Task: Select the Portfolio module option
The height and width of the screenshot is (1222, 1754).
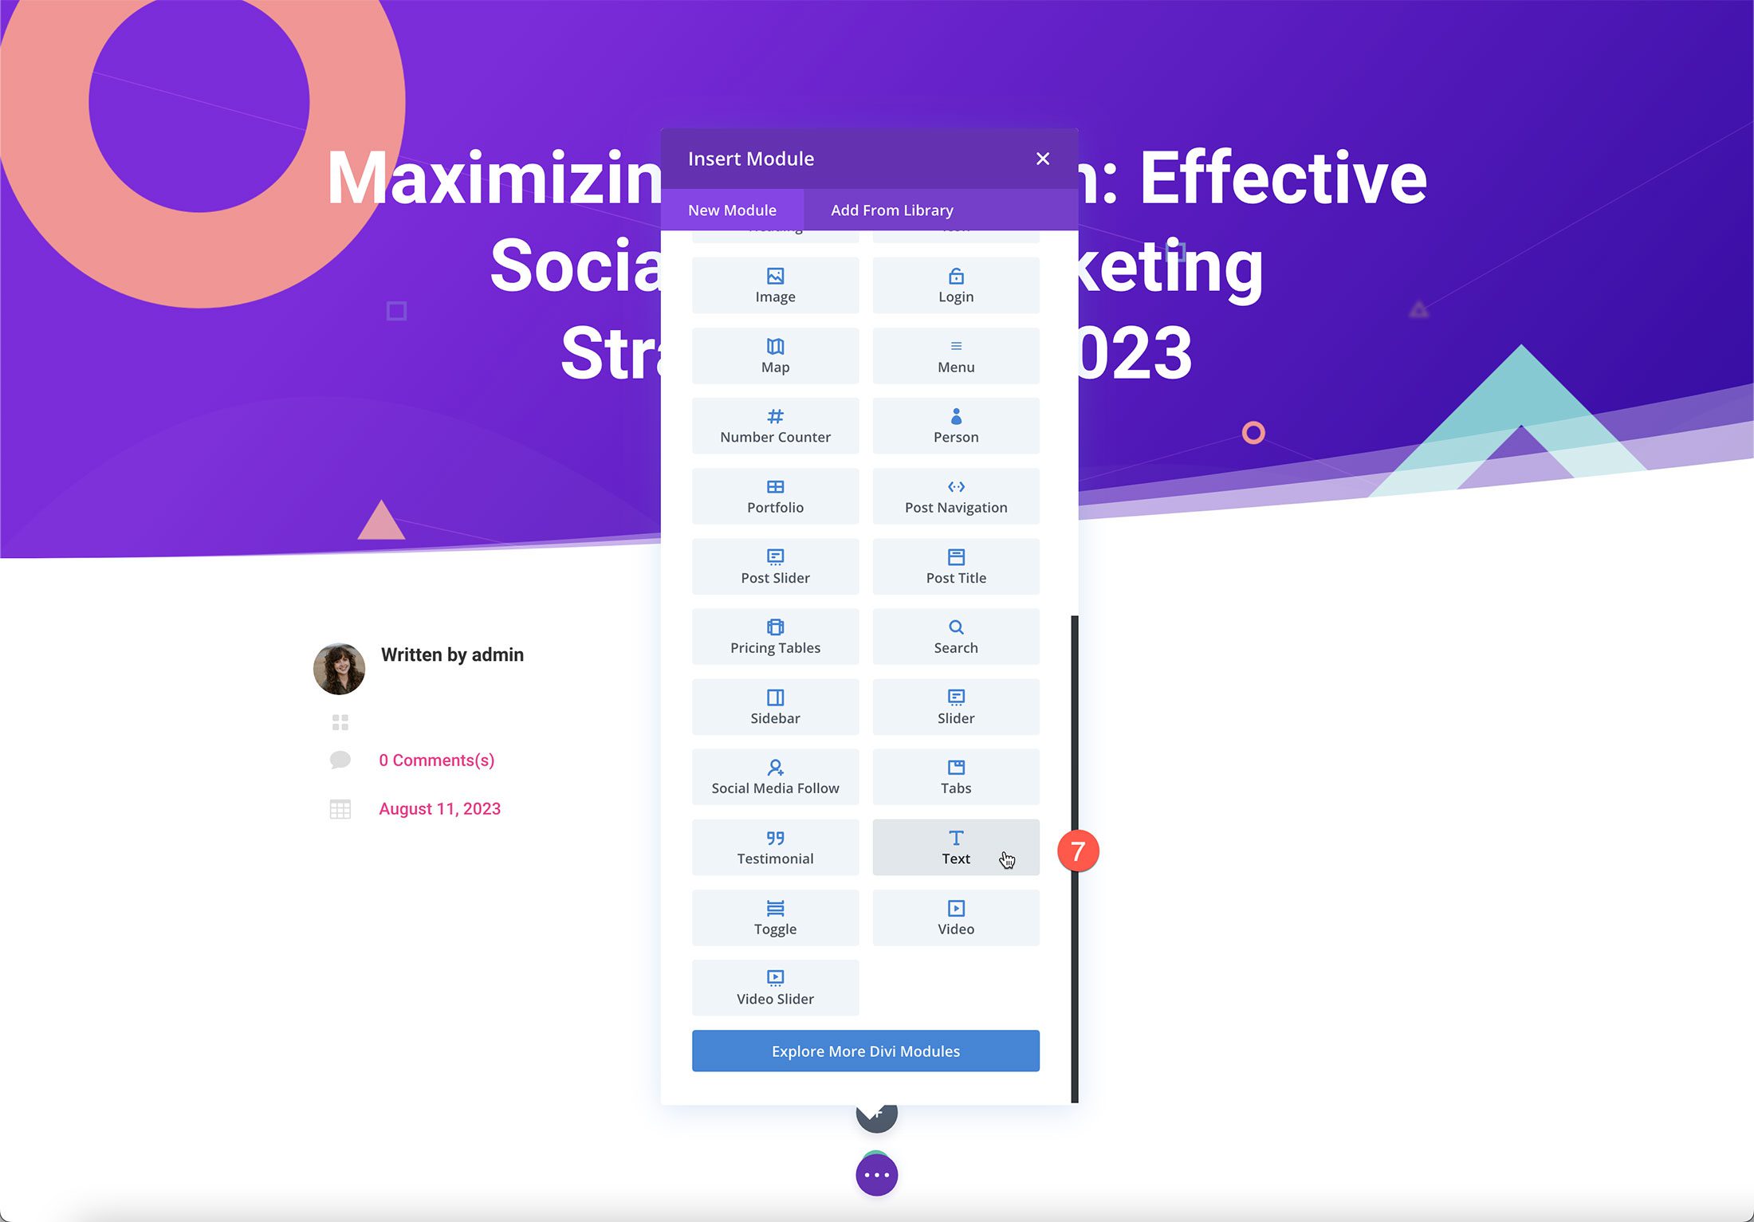Action: click(774, 494)
